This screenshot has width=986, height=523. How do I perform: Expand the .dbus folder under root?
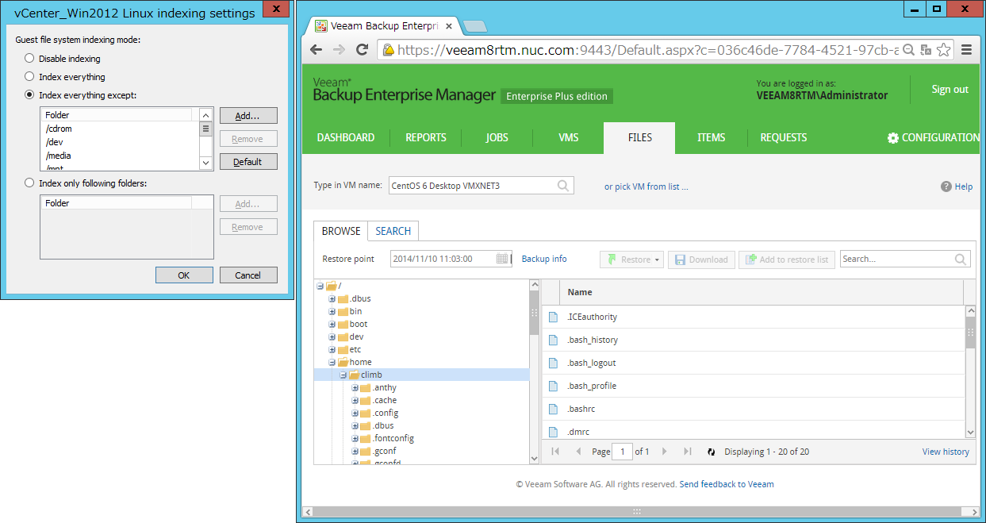[332, 298]
